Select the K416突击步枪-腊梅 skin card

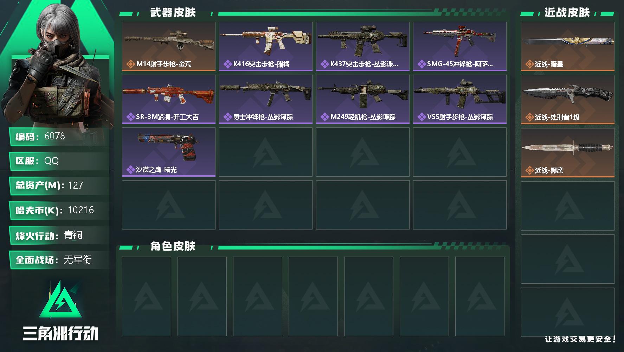(x=266, y=46)
